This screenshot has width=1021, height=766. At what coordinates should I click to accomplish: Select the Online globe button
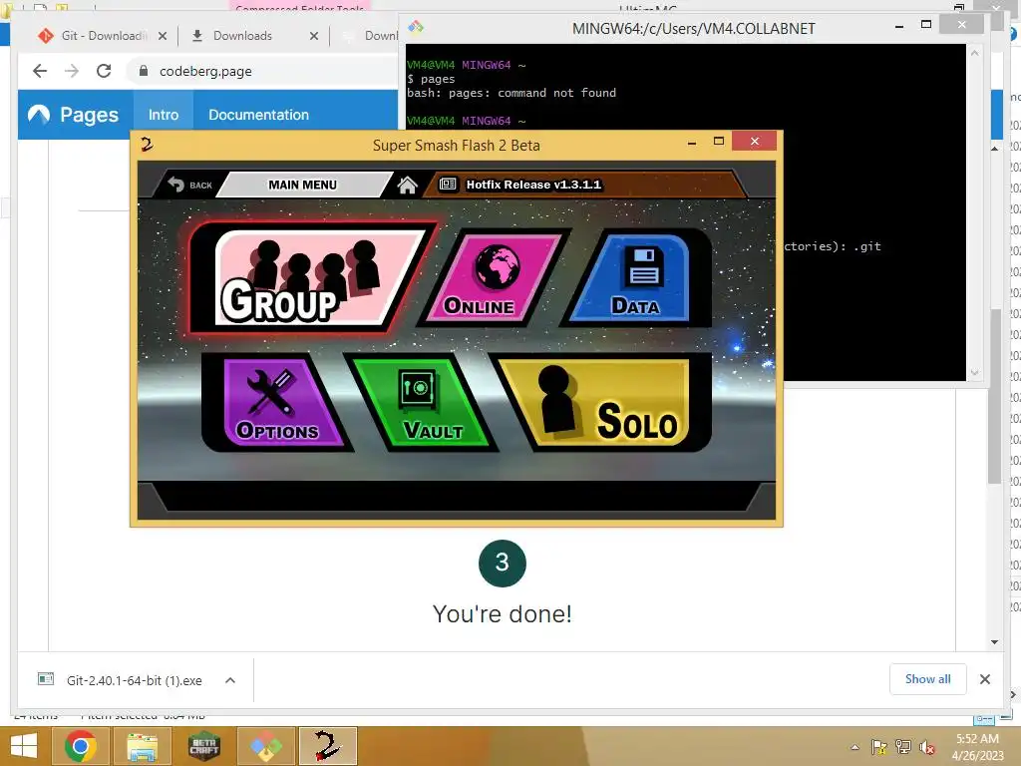click(495, 277)
